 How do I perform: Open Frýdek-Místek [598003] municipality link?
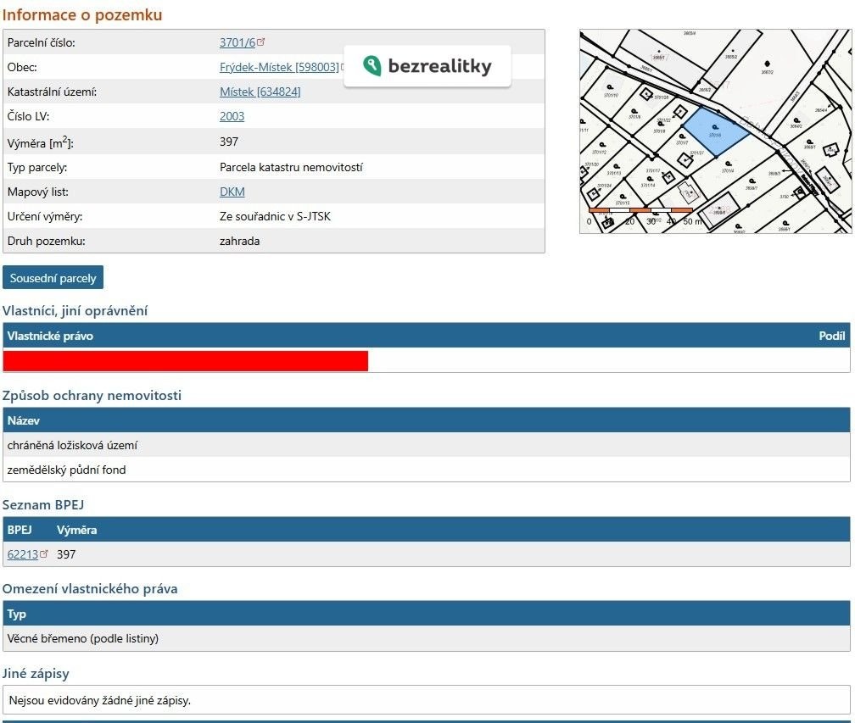point(279,67)
